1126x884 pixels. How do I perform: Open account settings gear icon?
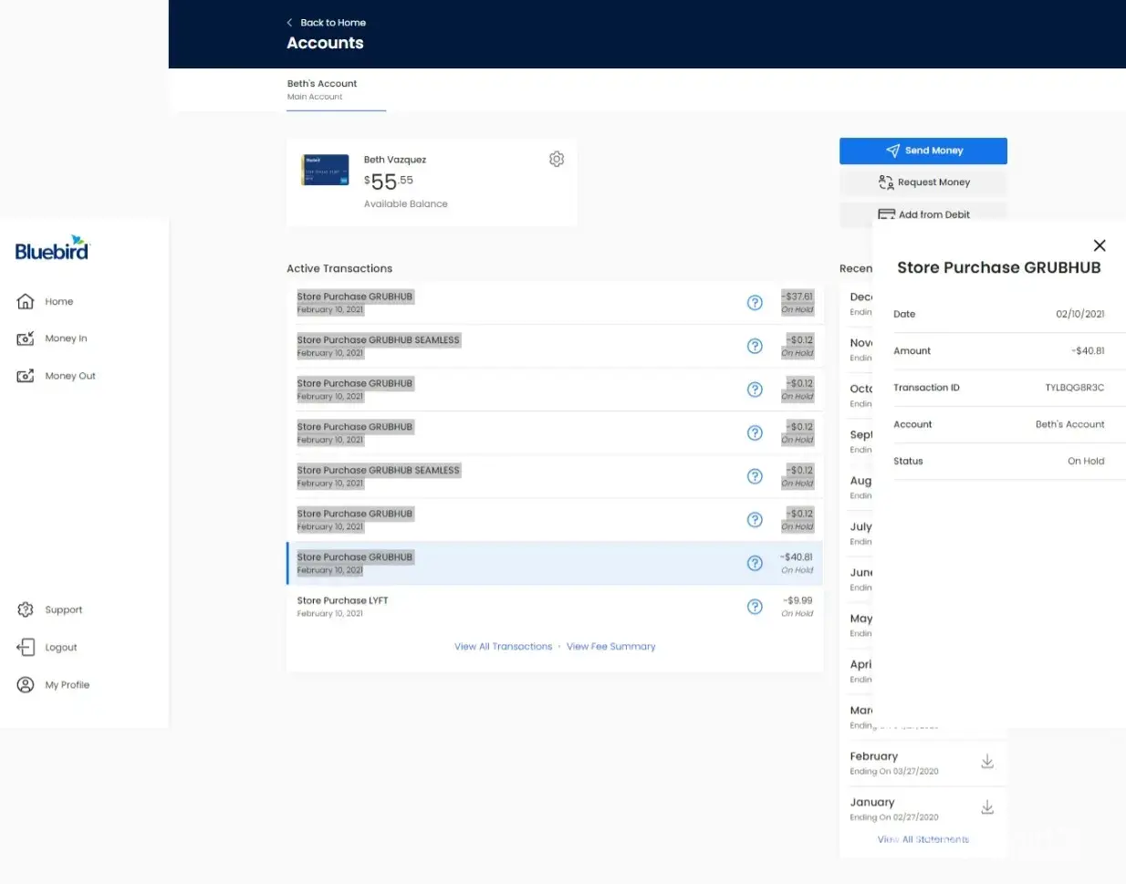tap(557, 160)
